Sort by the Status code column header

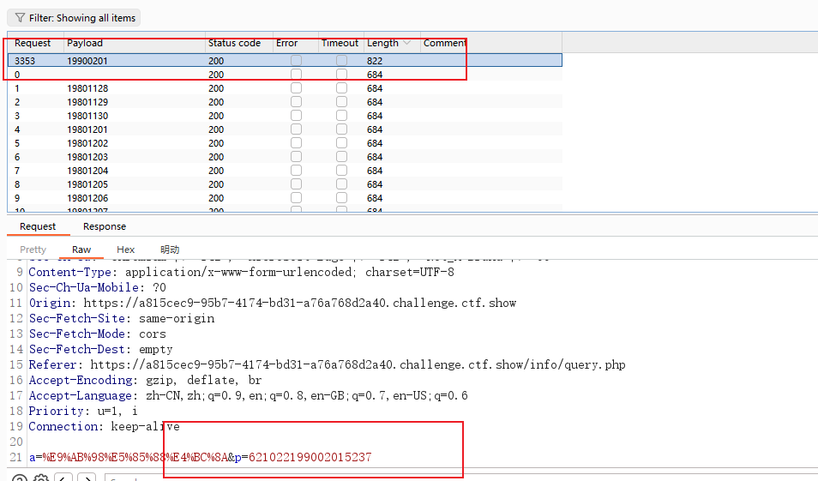point(234,43)
